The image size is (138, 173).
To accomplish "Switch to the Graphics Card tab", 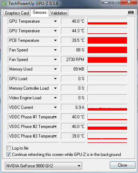I will pos(17,13).
